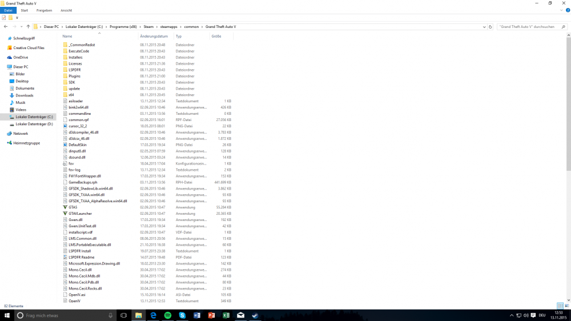Screen dimensions: 571x321
Task: Expand the ribbon chevron
Action: 561,10
